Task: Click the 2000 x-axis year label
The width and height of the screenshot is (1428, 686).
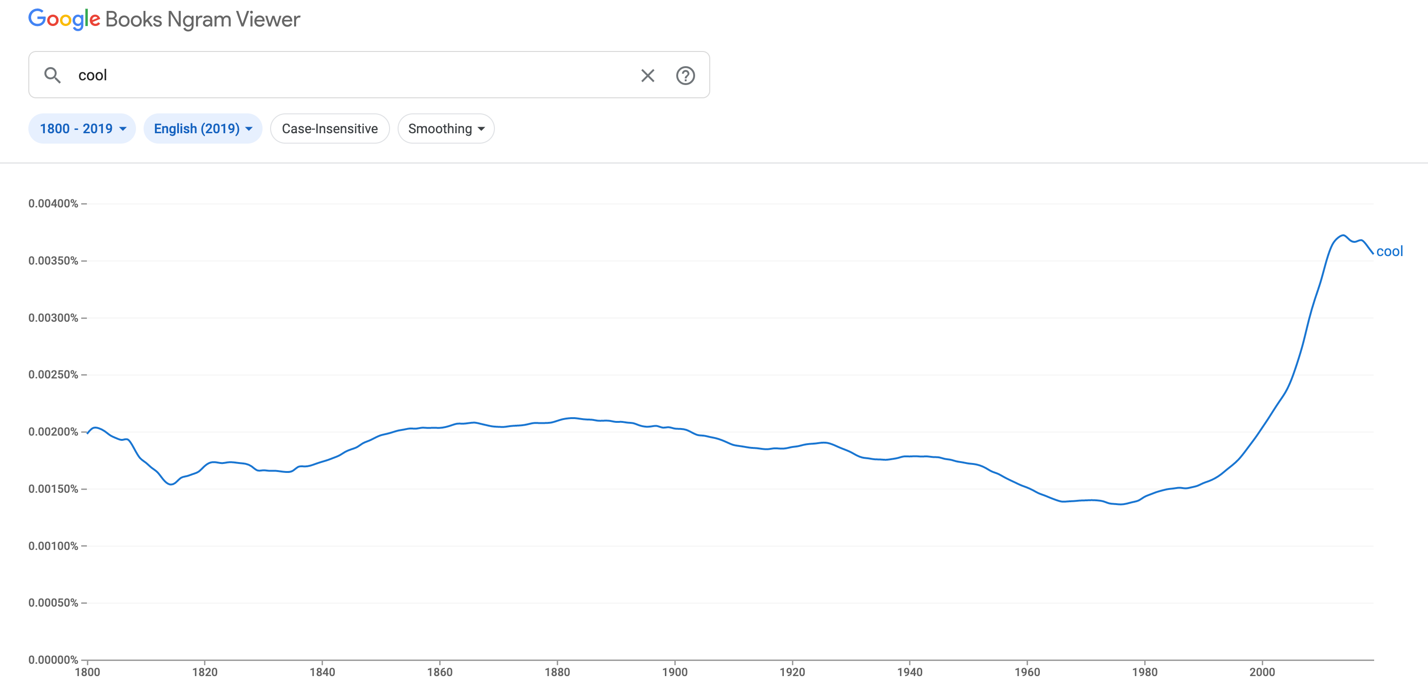Action: (1262, 672)
